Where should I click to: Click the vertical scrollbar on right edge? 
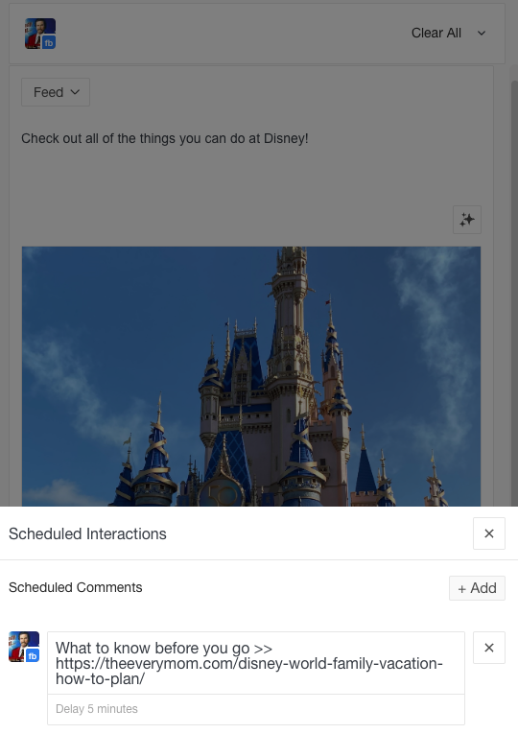pos(514,290)
